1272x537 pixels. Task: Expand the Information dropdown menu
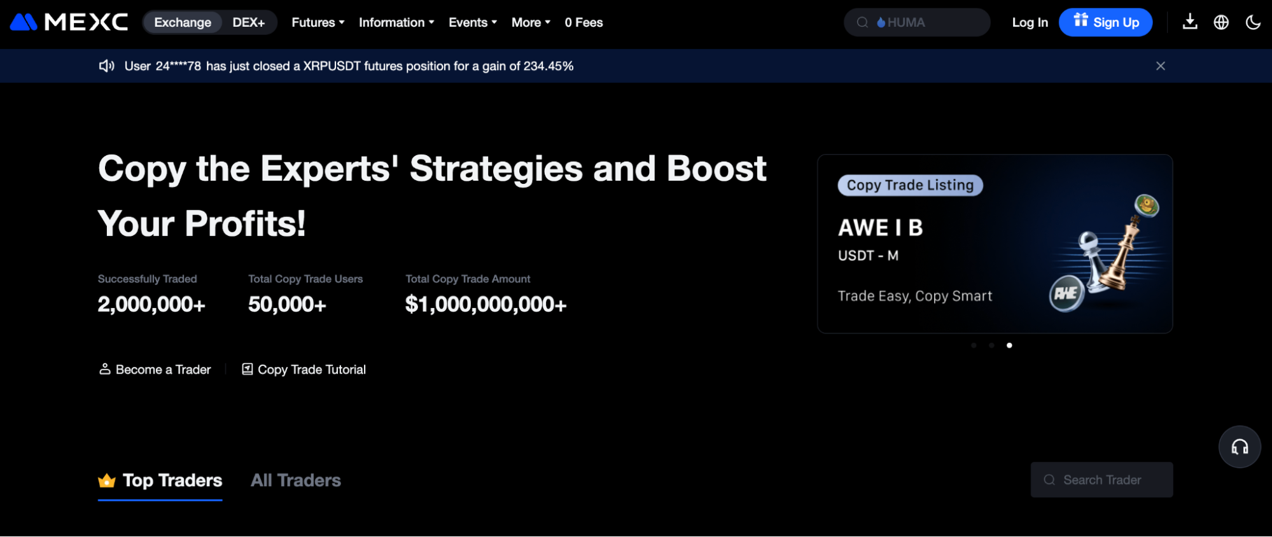(396, 22)
